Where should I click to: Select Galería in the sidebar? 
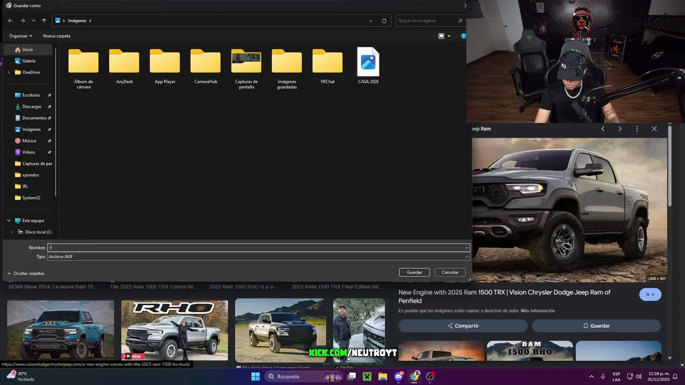(x=28, y=61)
